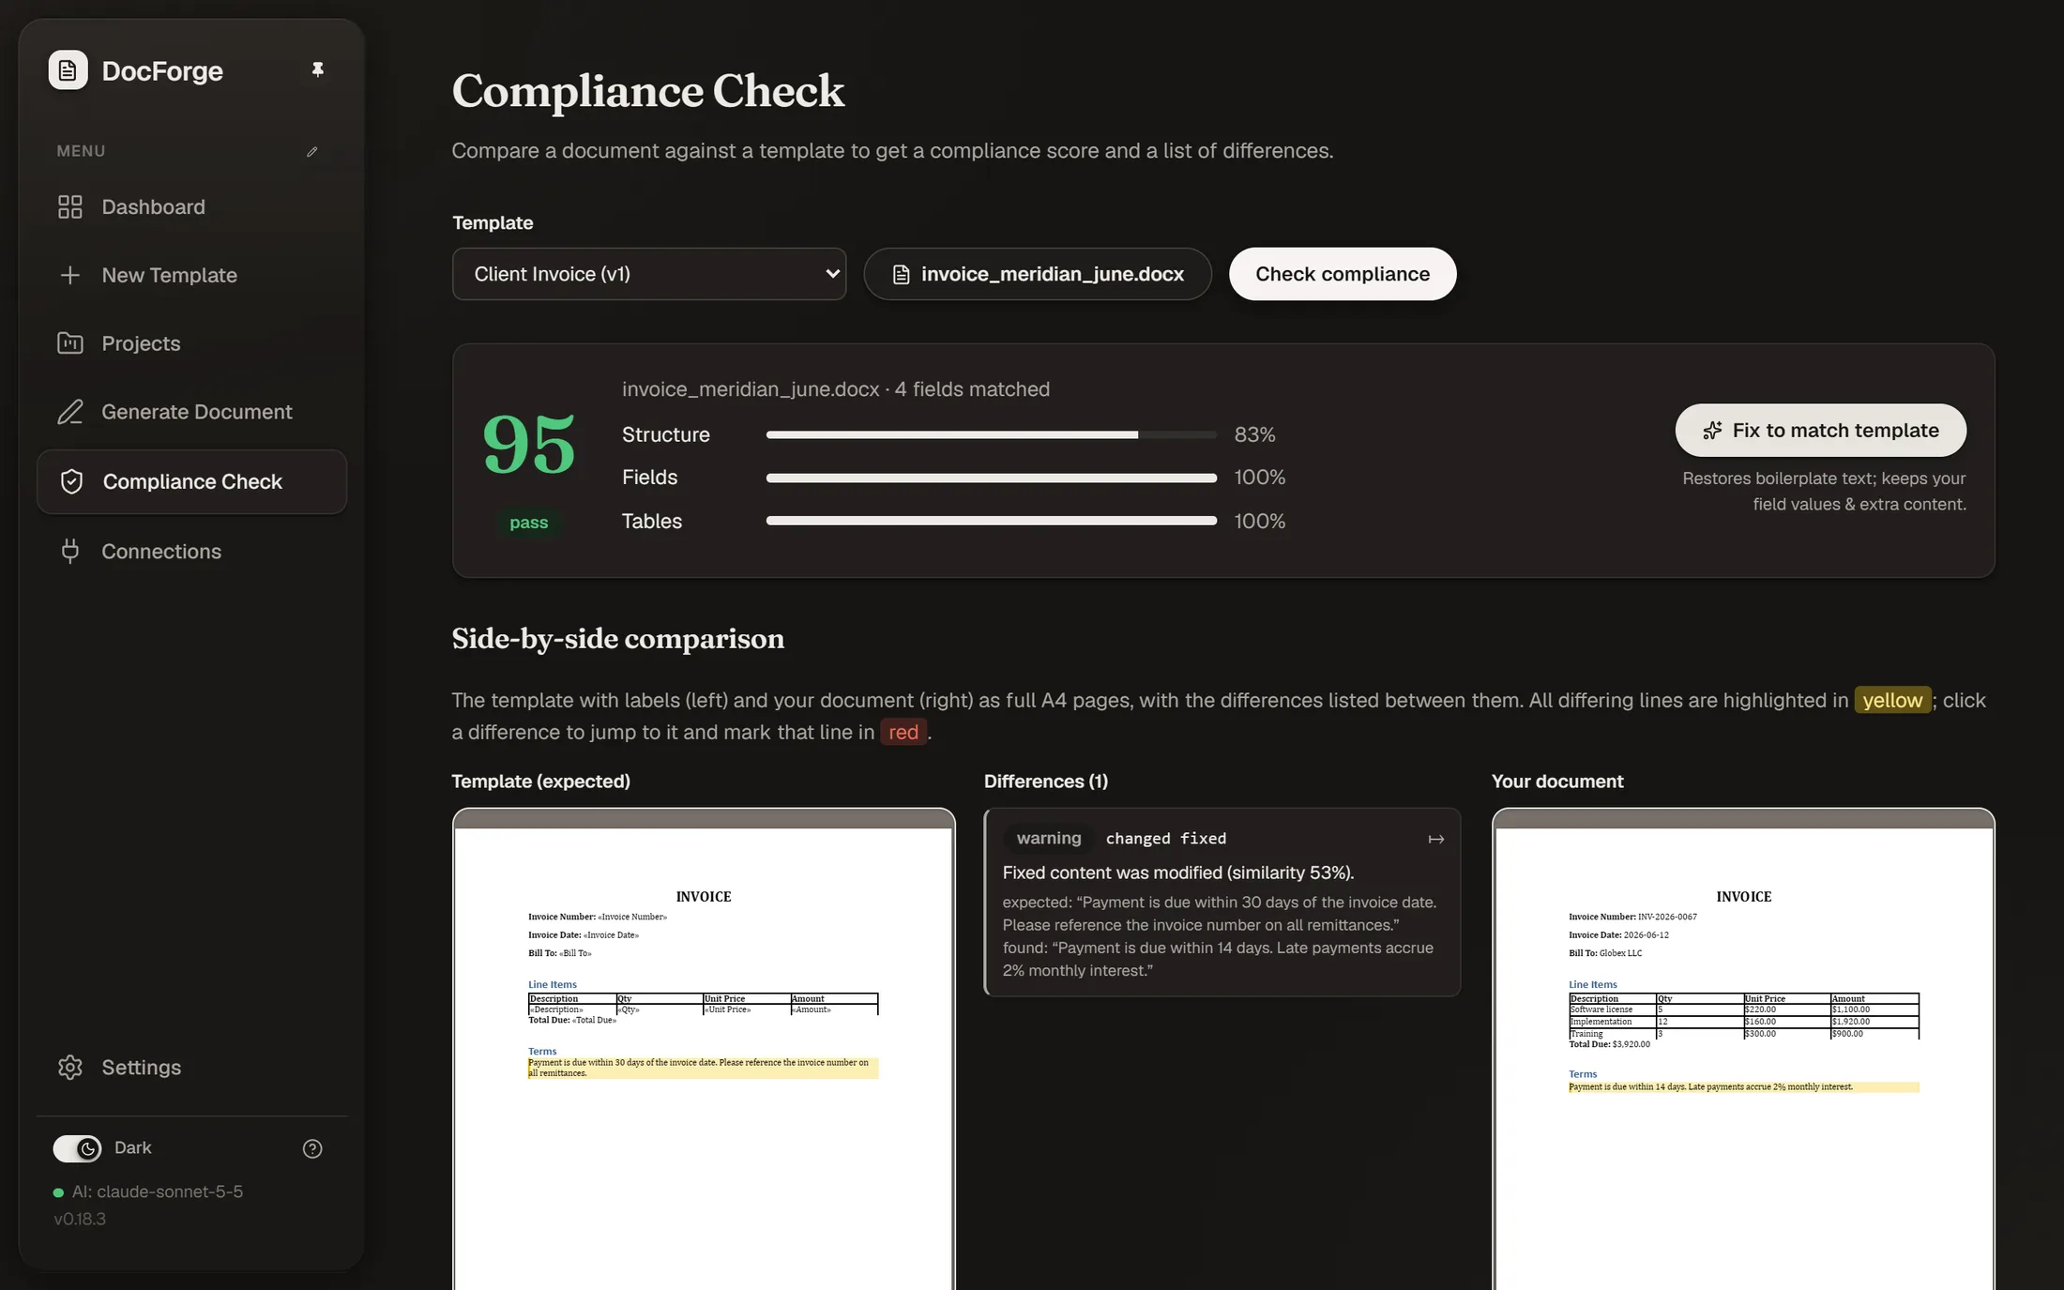Click the Settings gear icon
The height and width of the screenshot is (1290, 2064).
[x=70, y=1068]
